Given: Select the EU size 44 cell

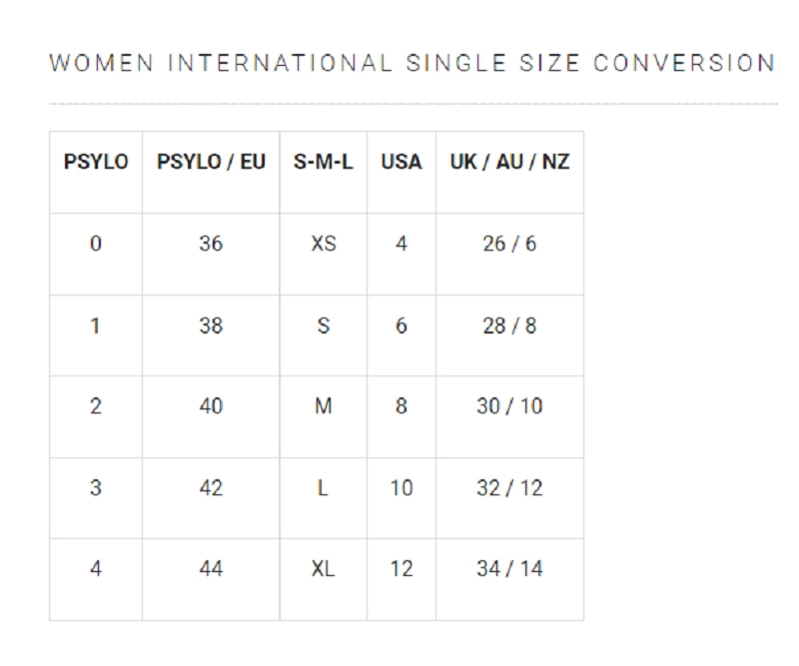Looking at the screenshot, I should point(211,569).
